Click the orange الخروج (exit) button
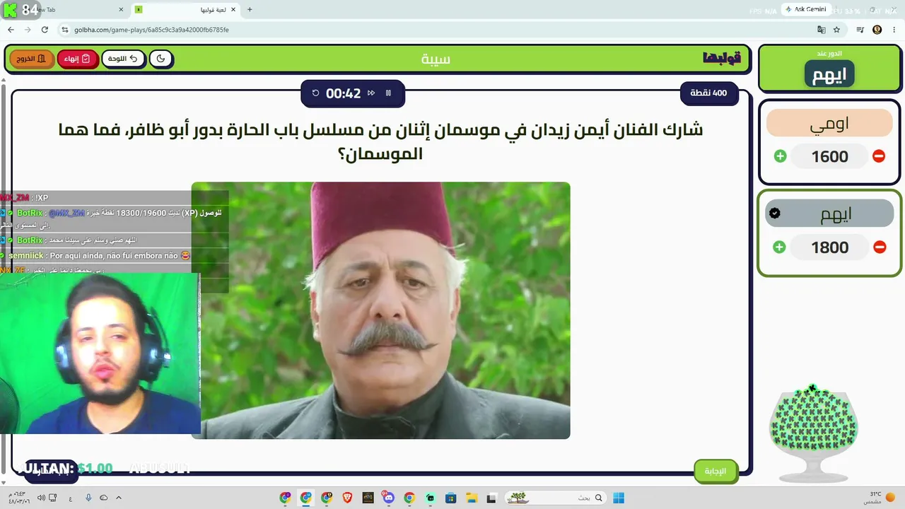Image resolution: width=905 pixels, height=509 pixels. 32,59
